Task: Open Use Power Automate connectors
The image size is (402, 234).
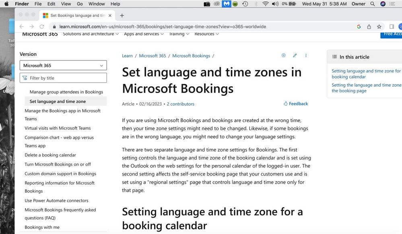Action: pyautogui.click(x=56, y=201)
